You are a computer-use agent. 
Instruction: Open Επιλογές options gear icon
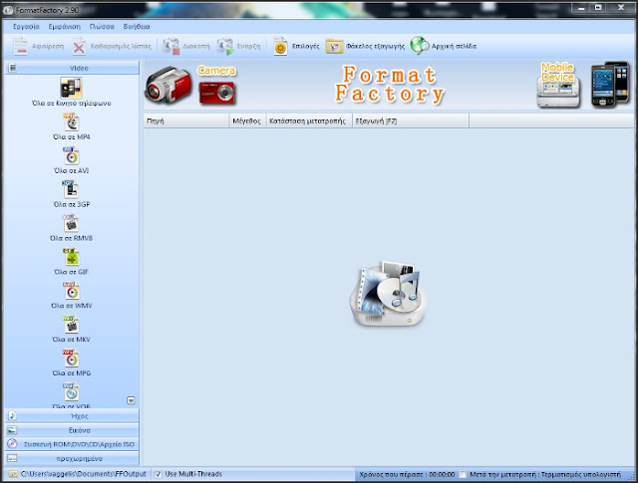(280, 47)
